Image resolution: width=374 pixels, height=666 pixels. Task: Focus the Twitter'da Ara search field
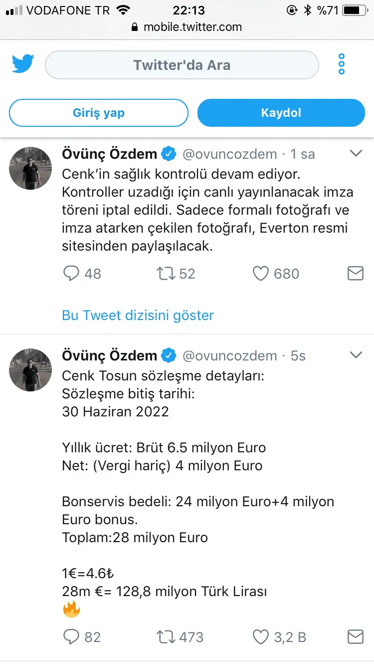click(x=182, y=65)
